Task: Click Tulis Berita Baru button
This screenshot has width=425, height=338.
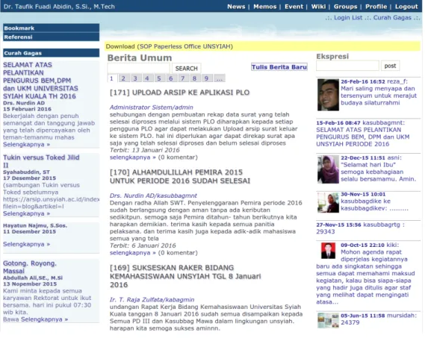Action: click(279, 67)
